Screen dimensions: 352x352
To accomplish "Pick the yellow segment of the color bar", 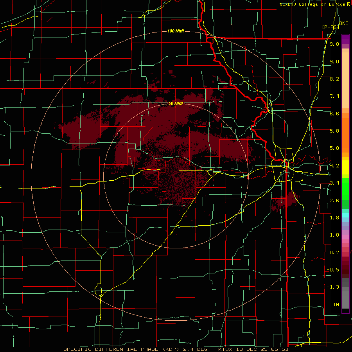I will pos(345,167).
